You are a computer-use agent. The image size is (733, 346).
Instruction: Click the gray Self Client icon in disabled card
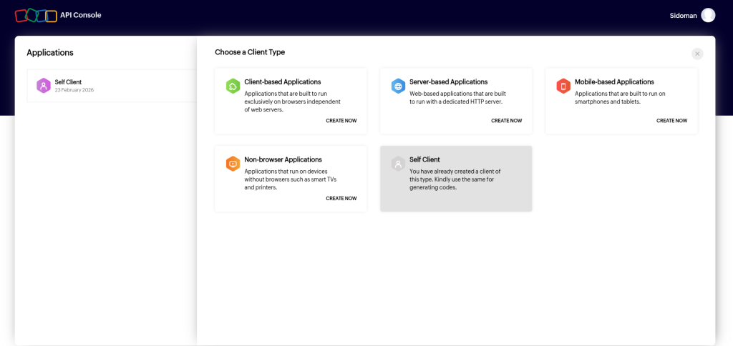(398, 164)
